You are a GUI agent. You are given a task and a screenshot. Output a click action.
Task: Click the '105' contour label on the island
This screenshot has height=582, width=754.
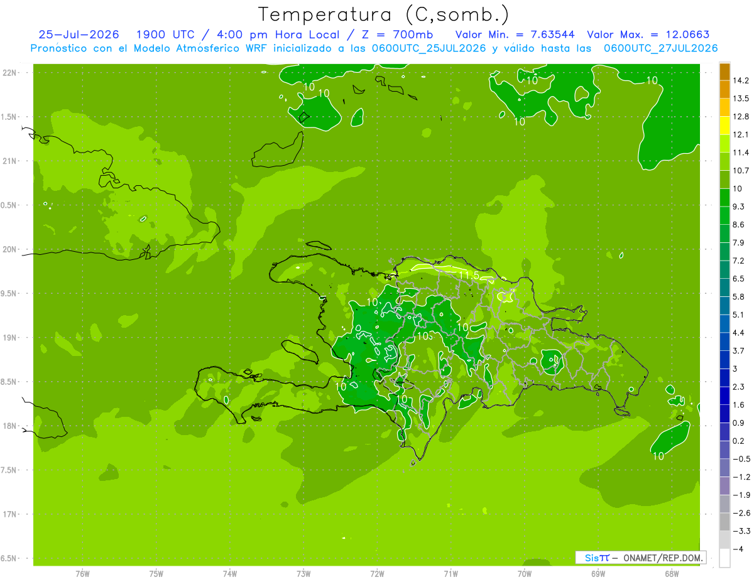tap(425, 336)
